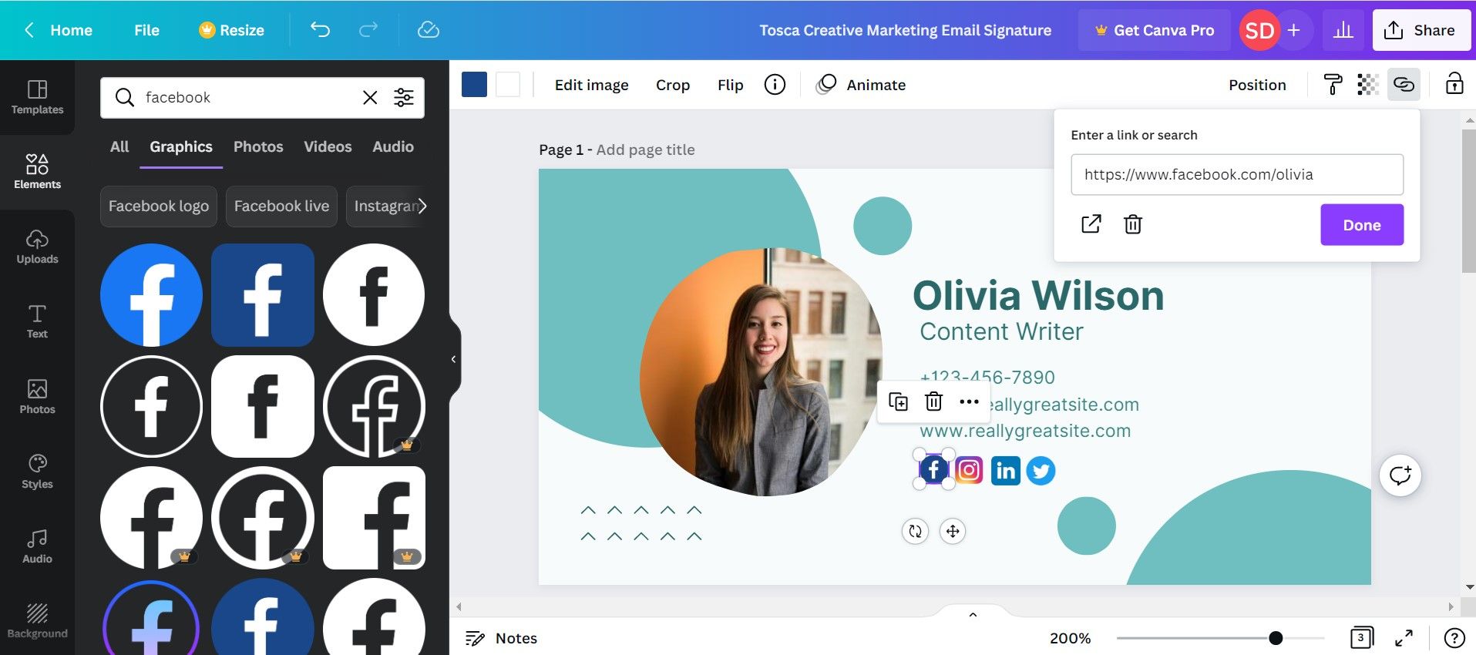Open the Styles panel
The image size is (1476, 655).
tap(37, 472)
